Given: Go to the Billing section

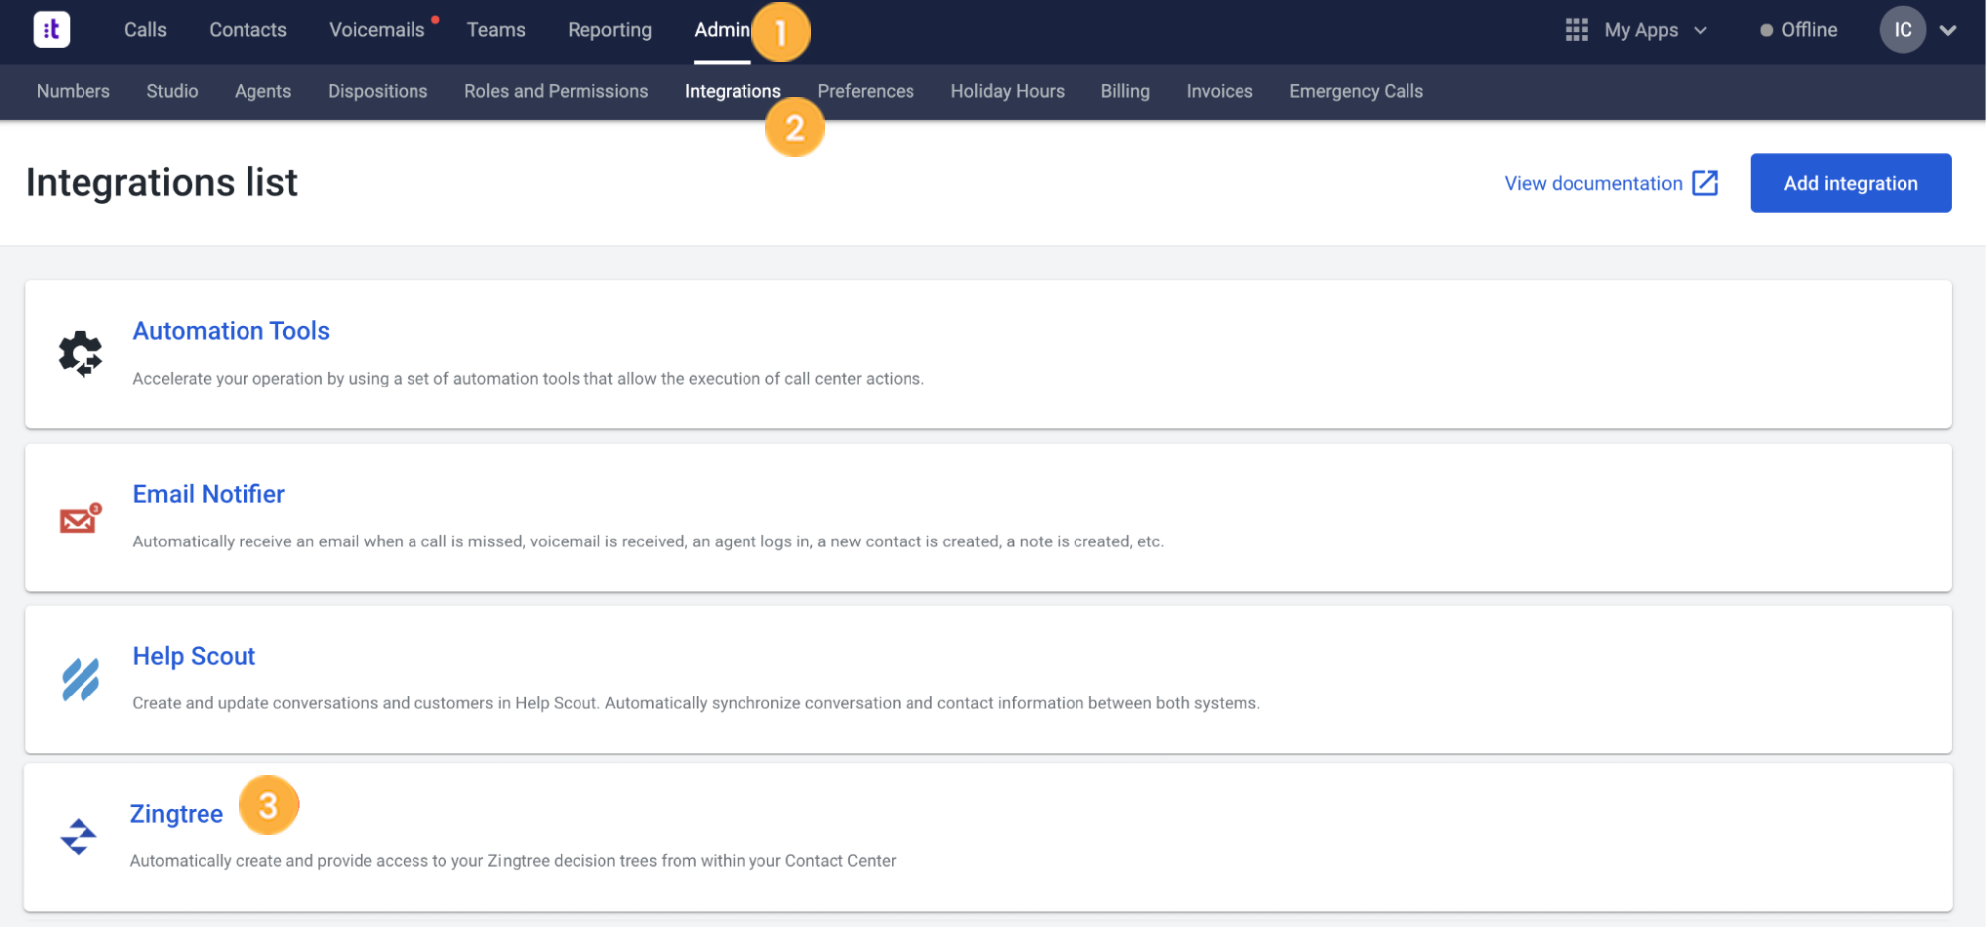Looking at the screenshot, I should [x=1125, y=91].
